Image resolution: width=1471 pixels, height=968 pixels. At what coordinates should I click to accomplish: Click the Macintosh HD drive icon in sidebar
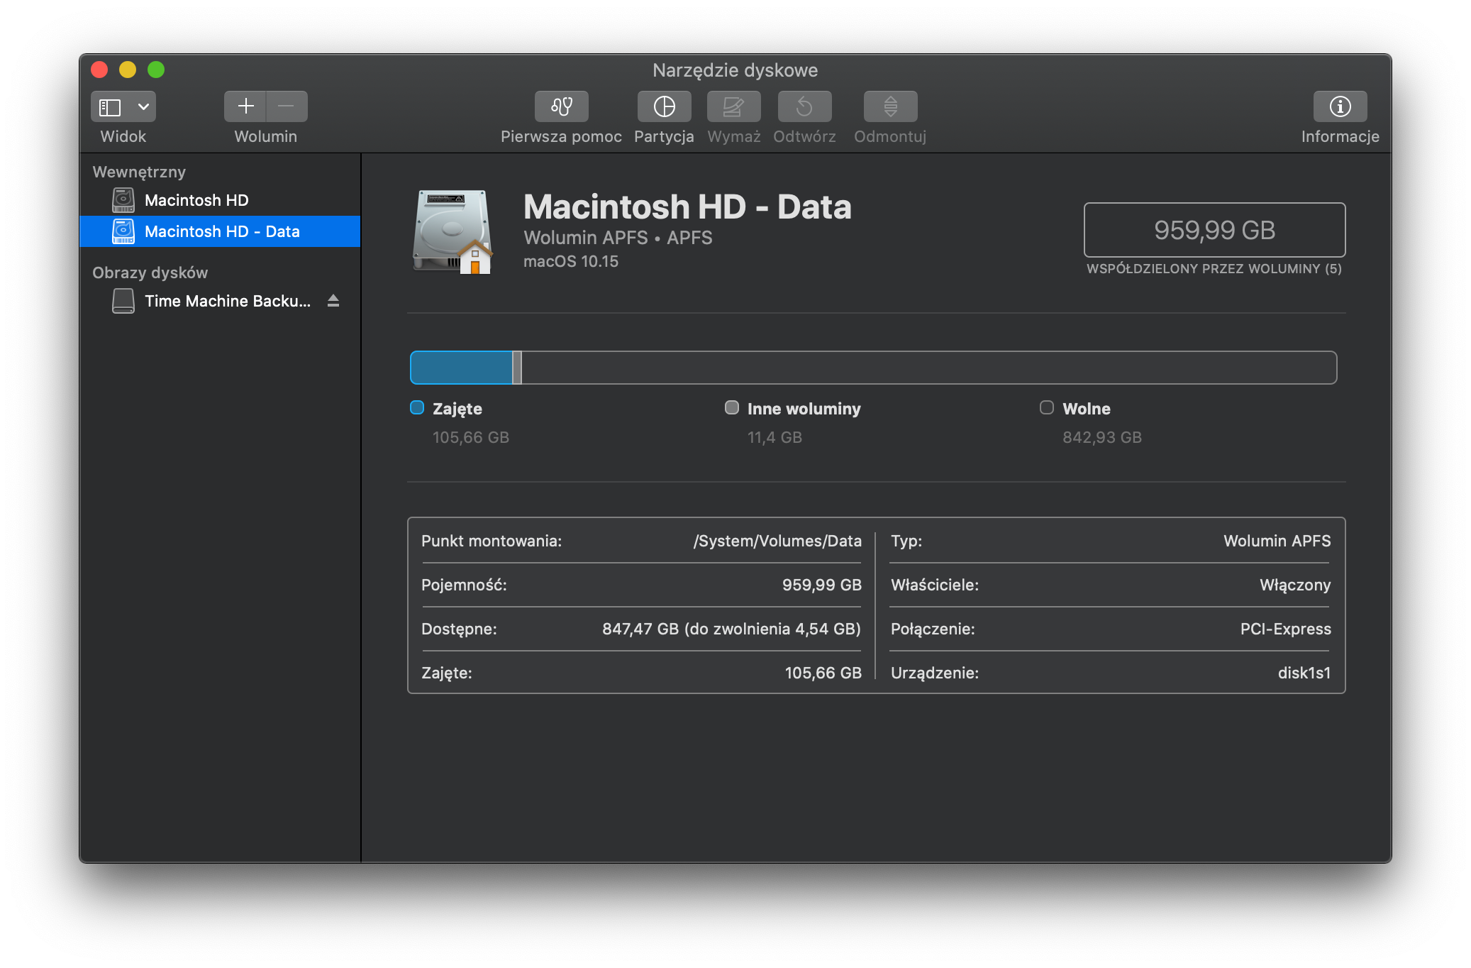pos(123,200)
